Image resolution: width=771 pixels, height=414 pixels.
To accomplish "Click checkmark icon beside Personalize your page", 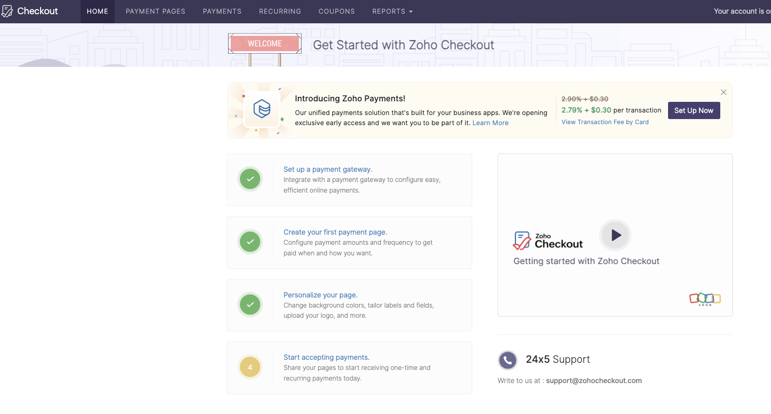I will point(250,305).
